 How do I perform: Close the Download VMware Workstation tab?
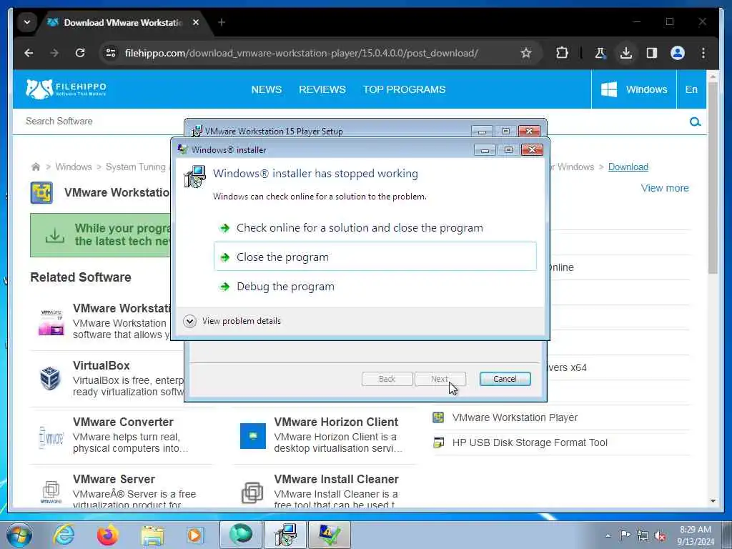point(196,22)
